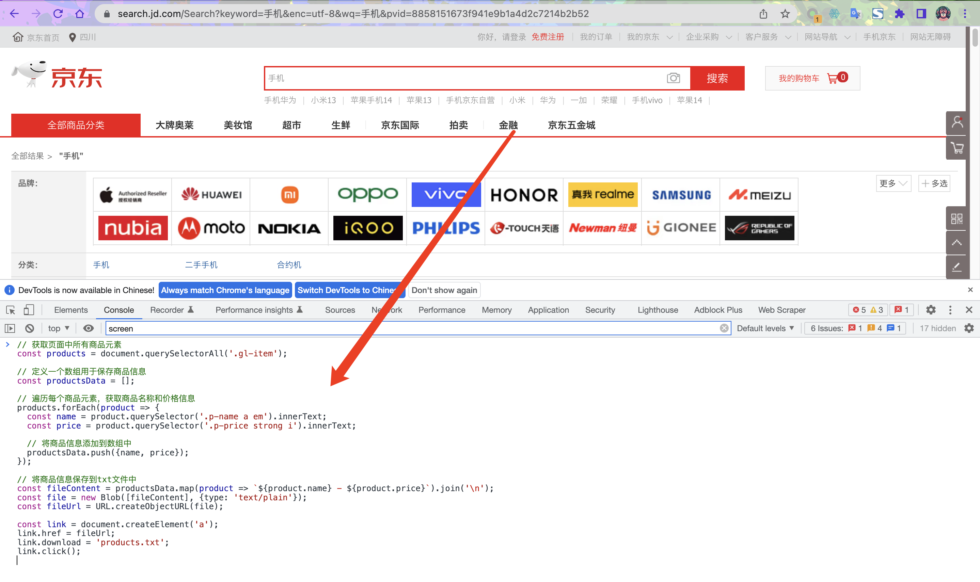Open DevTools settings gear icon
This screenshot has width=980, height=582.
coord(931,310)
